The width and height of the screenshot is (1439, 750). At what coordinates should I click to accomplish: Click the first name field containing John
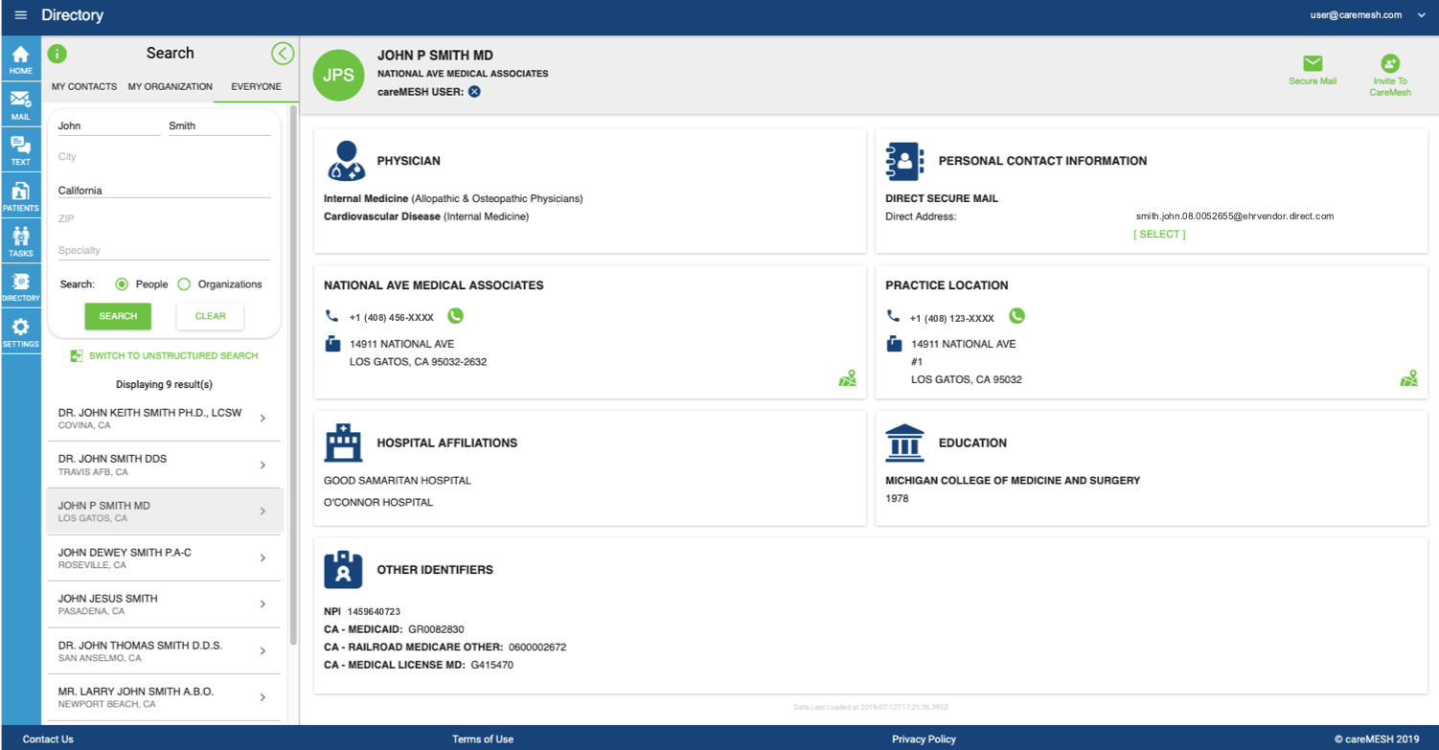point(108,125)
